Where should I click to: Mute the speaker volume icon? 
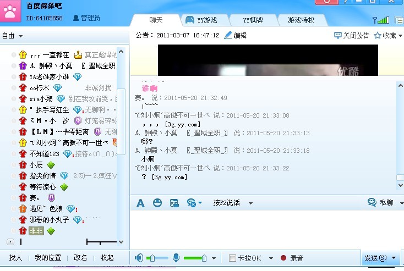[139, 258]
